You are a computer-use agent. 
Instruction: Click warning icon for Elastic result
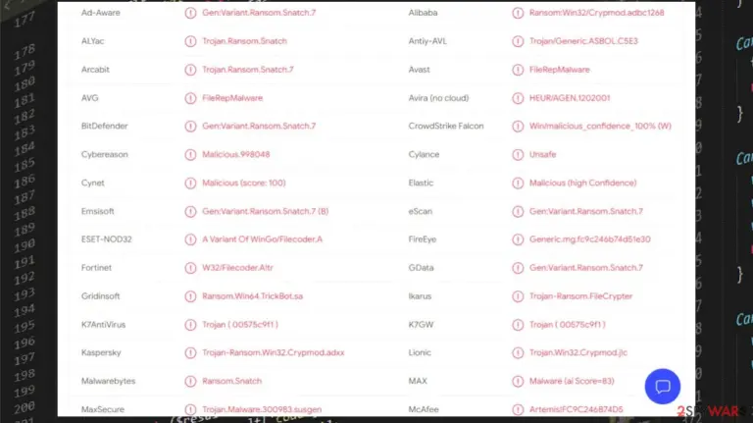pyautogui.click(x=518, y=183)
